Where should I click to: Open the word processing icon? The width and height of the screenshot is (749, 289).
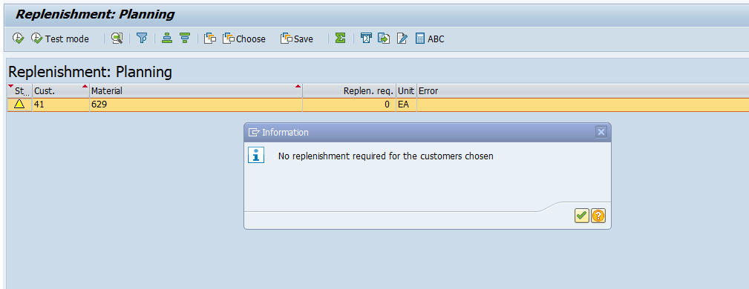[402, 39]
